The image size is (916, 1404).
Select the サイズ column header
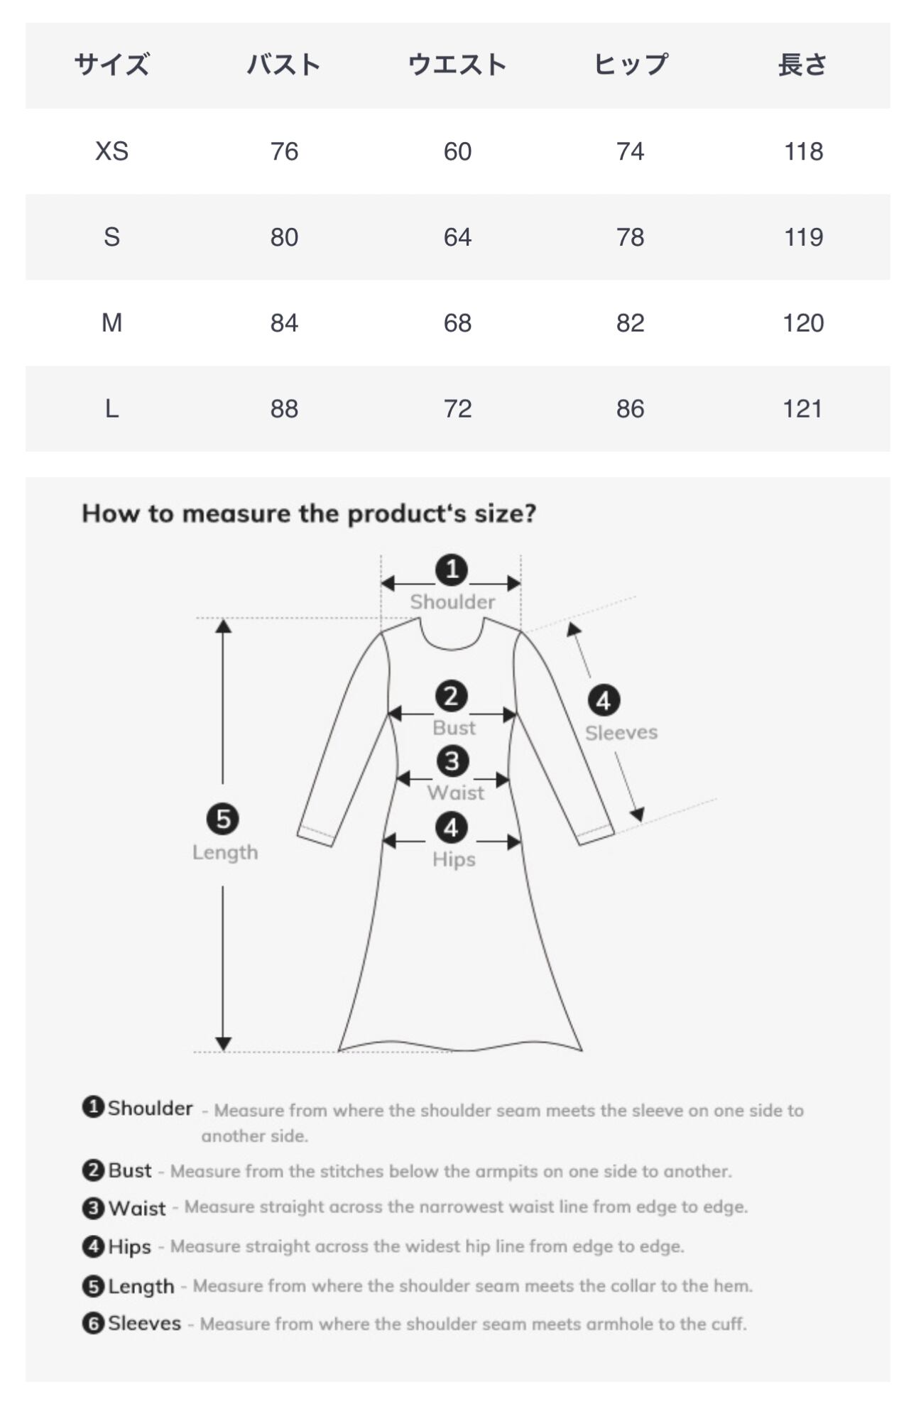(x=111, y=65)
